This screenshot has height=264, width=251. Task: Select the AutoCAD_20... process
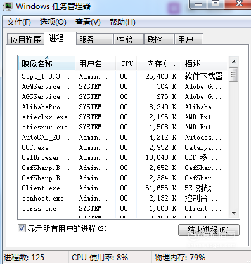(x=123, y=137)
